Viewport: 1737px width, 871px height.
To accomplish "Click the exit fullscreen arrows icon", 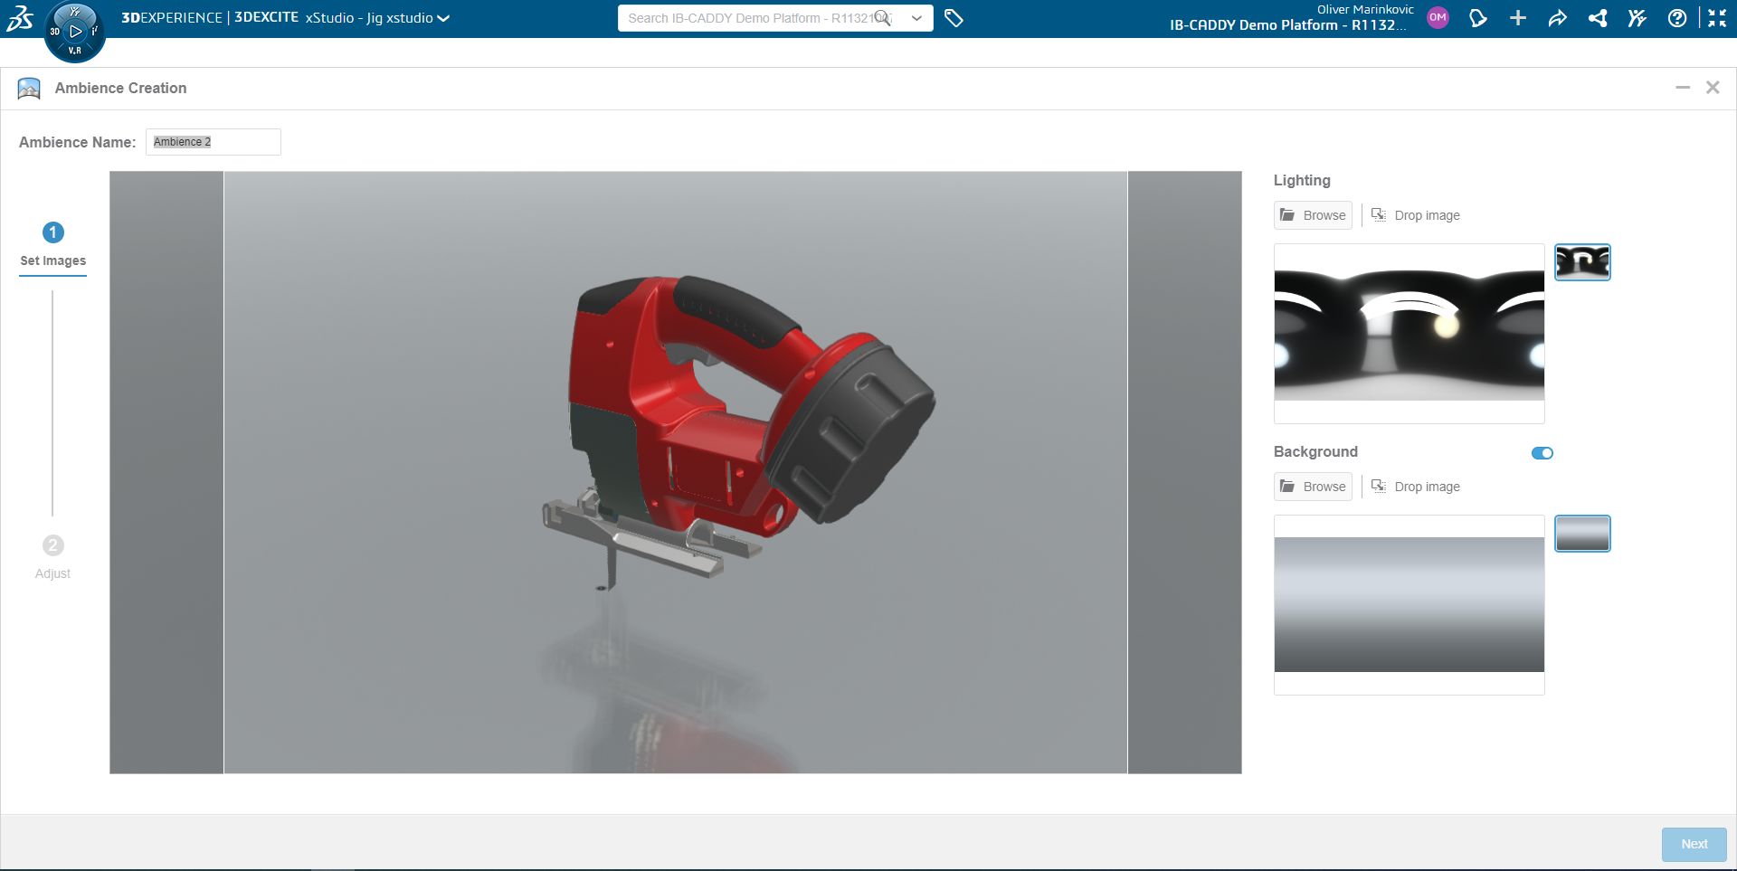I will coord(1717,17).
